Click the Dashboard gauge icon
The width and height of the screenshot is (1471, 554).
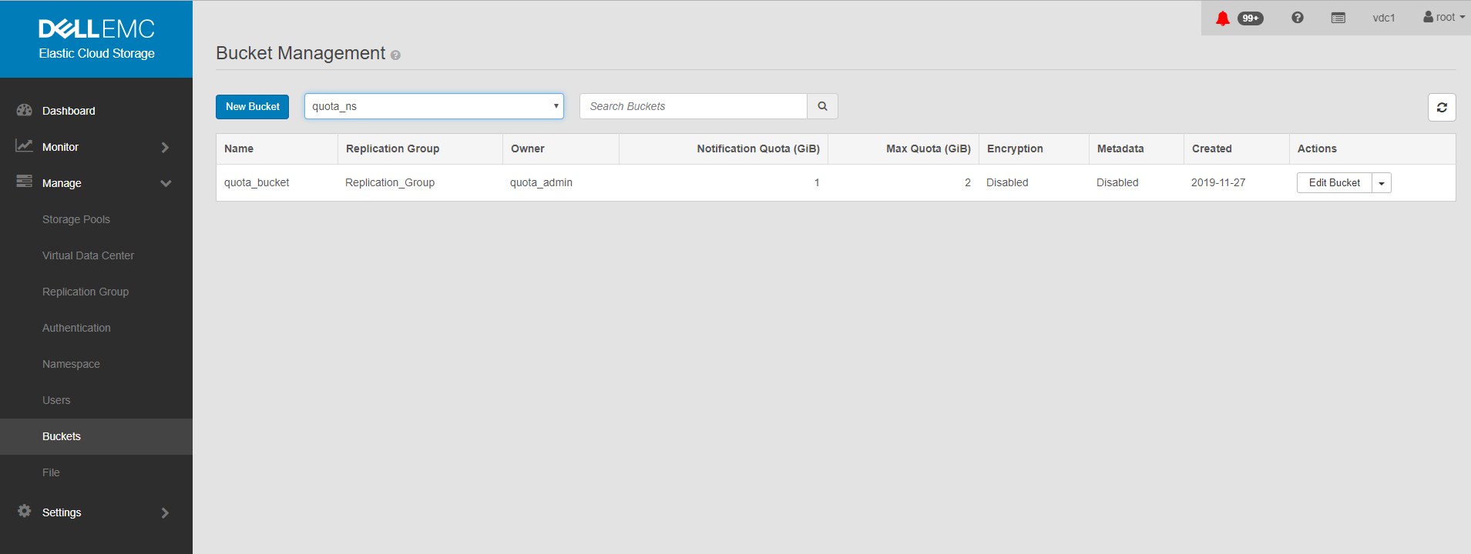[x=24, y=110]
